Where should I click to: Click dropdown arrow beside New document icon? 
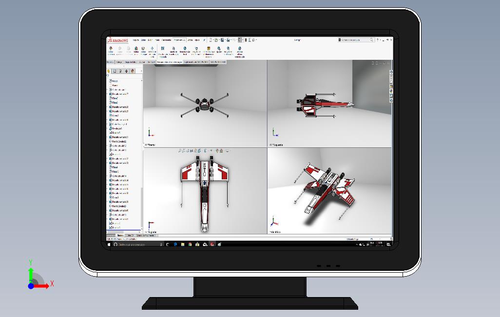coord(213,40)
